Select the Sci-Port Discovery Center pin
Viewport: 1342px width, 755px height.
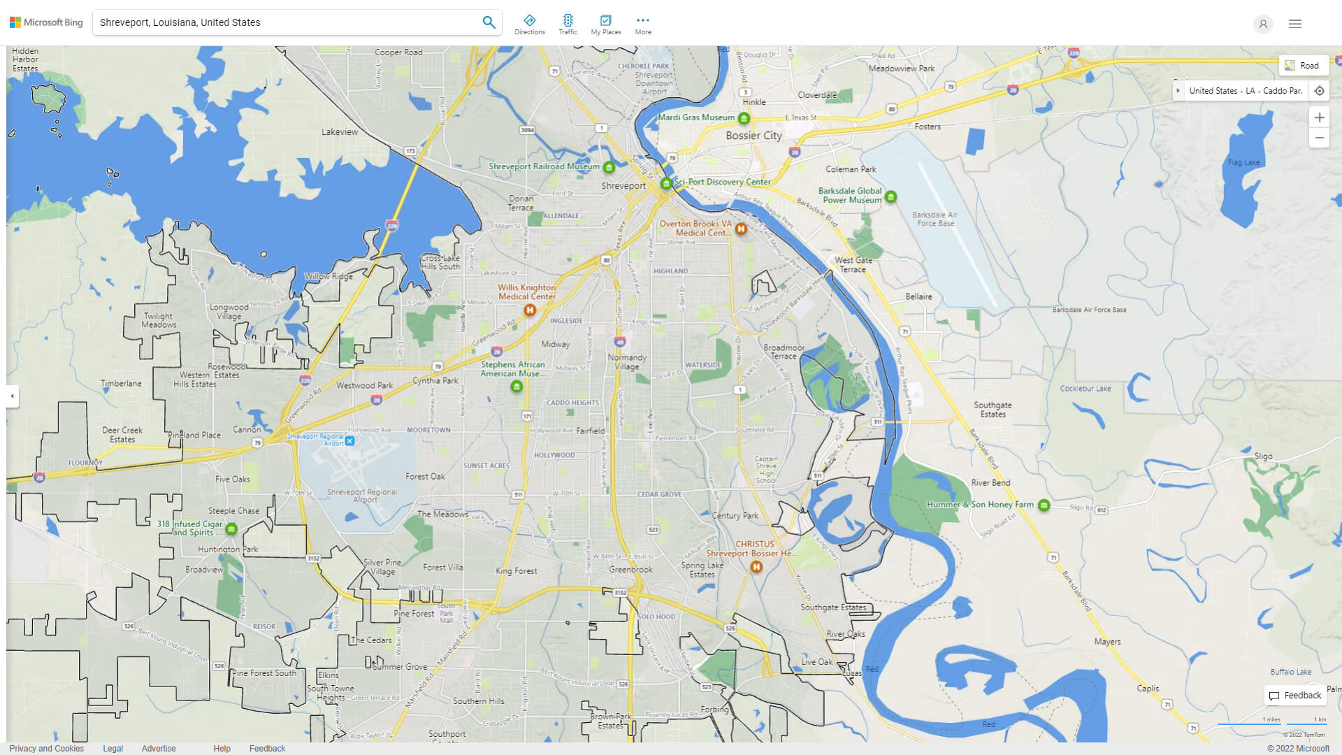[x=665, y=183]
